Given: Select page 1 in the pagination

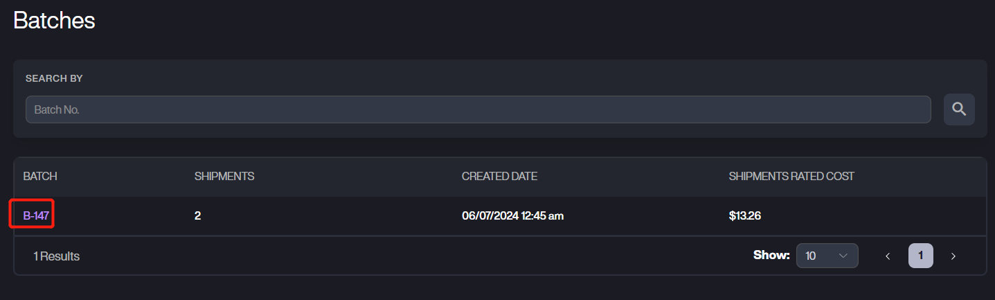Looking at the screenshot, I should tap(920, 256).
